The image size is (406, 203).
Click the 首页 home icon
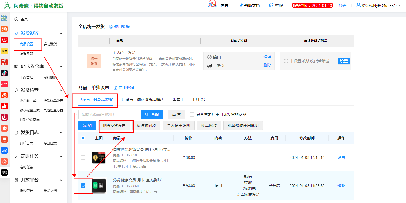(x=16, y=19)
